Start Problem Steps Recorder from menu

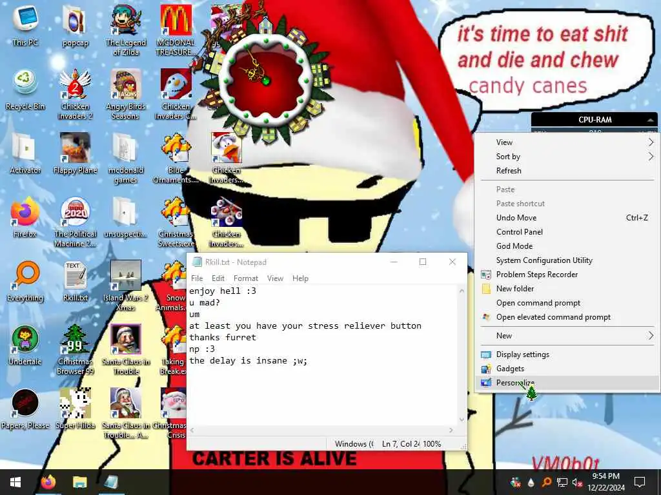pos(567,275)
